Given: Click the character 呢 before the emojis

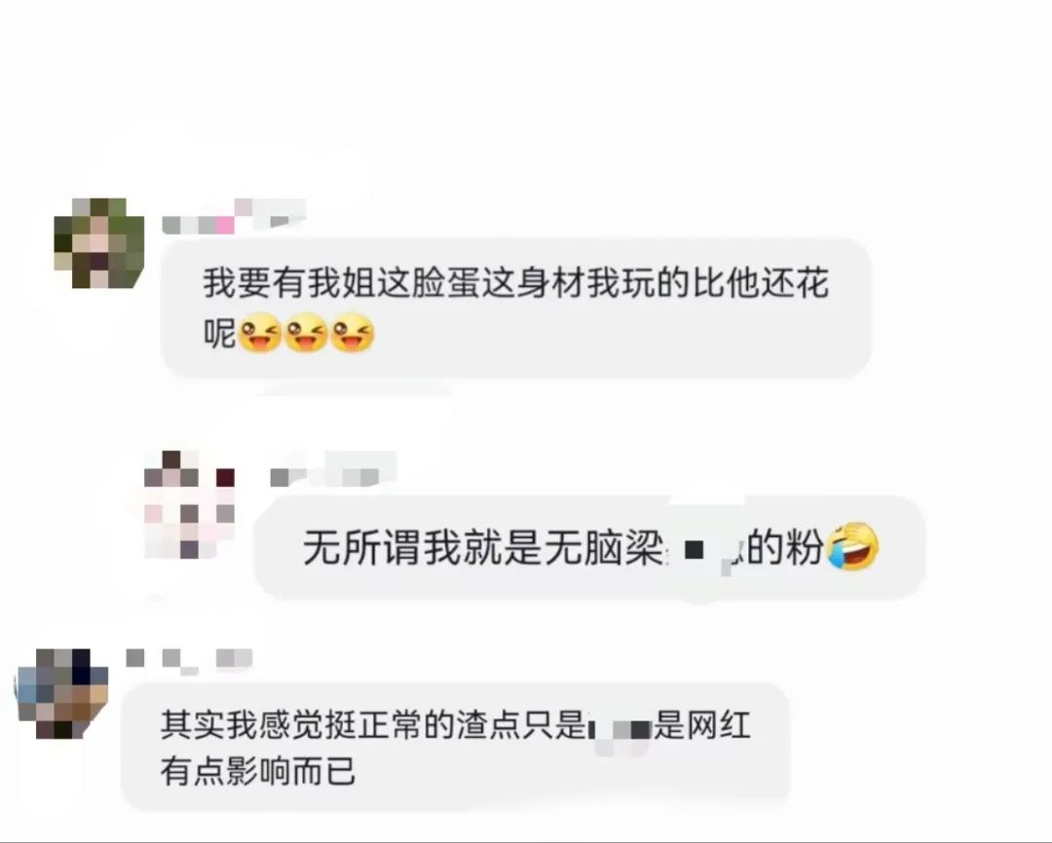Looking at the screenshot, I should click(220, 333).
